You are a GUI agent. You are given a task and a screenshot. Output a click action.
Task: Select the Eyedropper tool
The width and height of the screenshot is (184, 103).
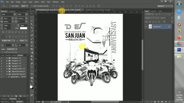pyautogui.click(x=32, y=31)
